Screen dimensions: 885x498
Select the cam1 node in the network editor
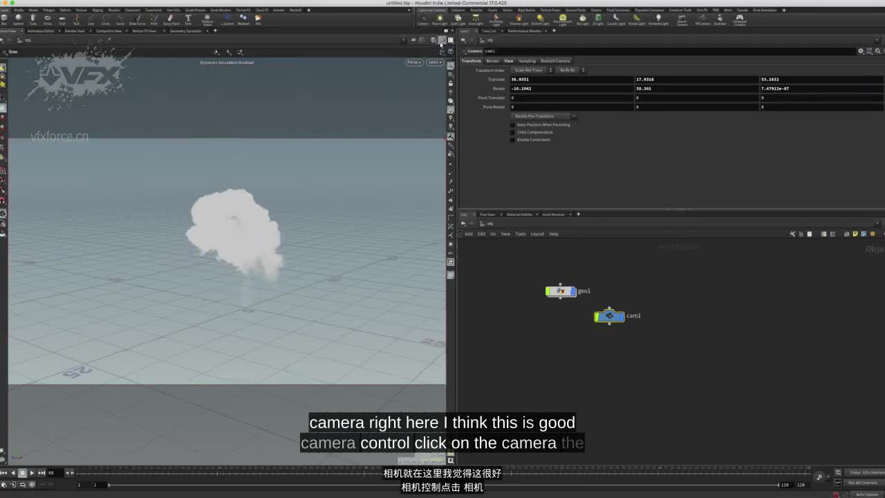608,316
